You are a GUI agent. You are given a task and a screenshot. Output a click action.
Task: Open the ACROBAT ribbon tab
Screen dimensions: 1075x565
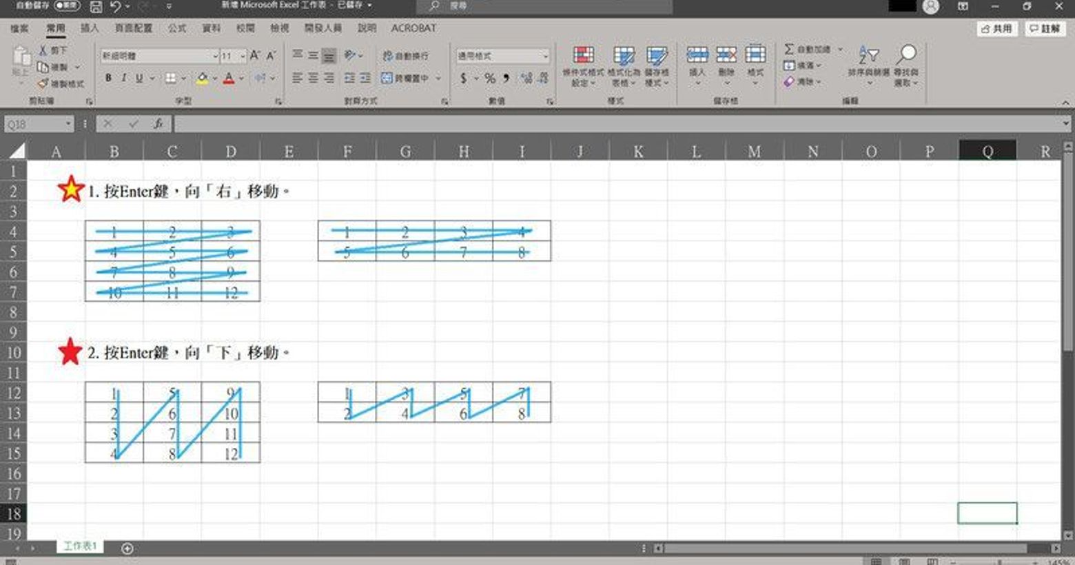(413, 28)
